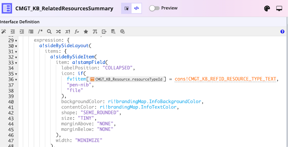Toggle the Preview switch
Image resolution: width=288 pixels, height=147 pixels.
pyautogui.click(x=154, y=8)
